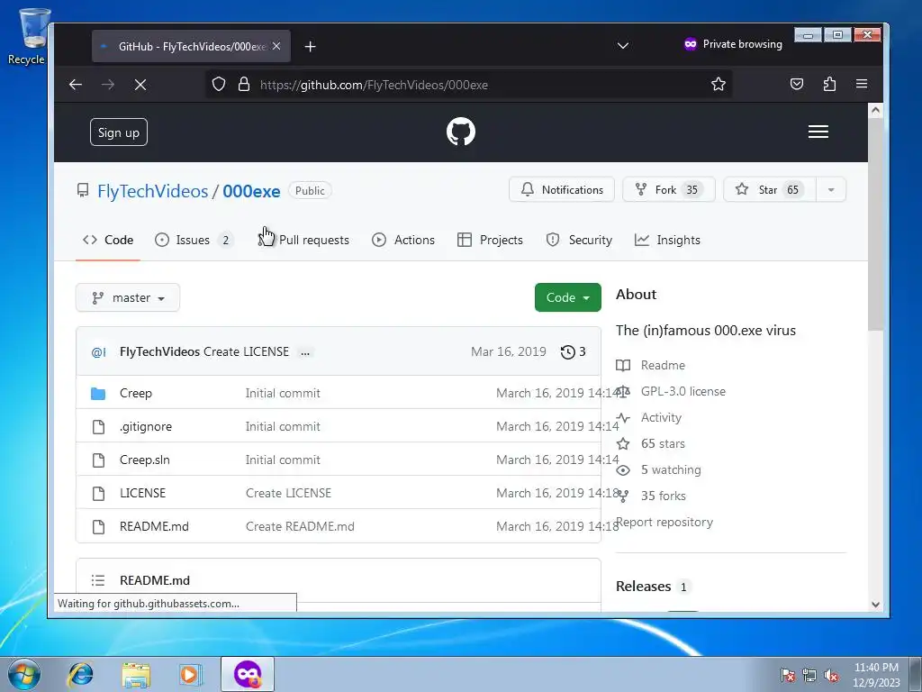922x692 pixels.
Task: Click the Fork 35 button
Action: pyautogui.click(x=669, y=189)
